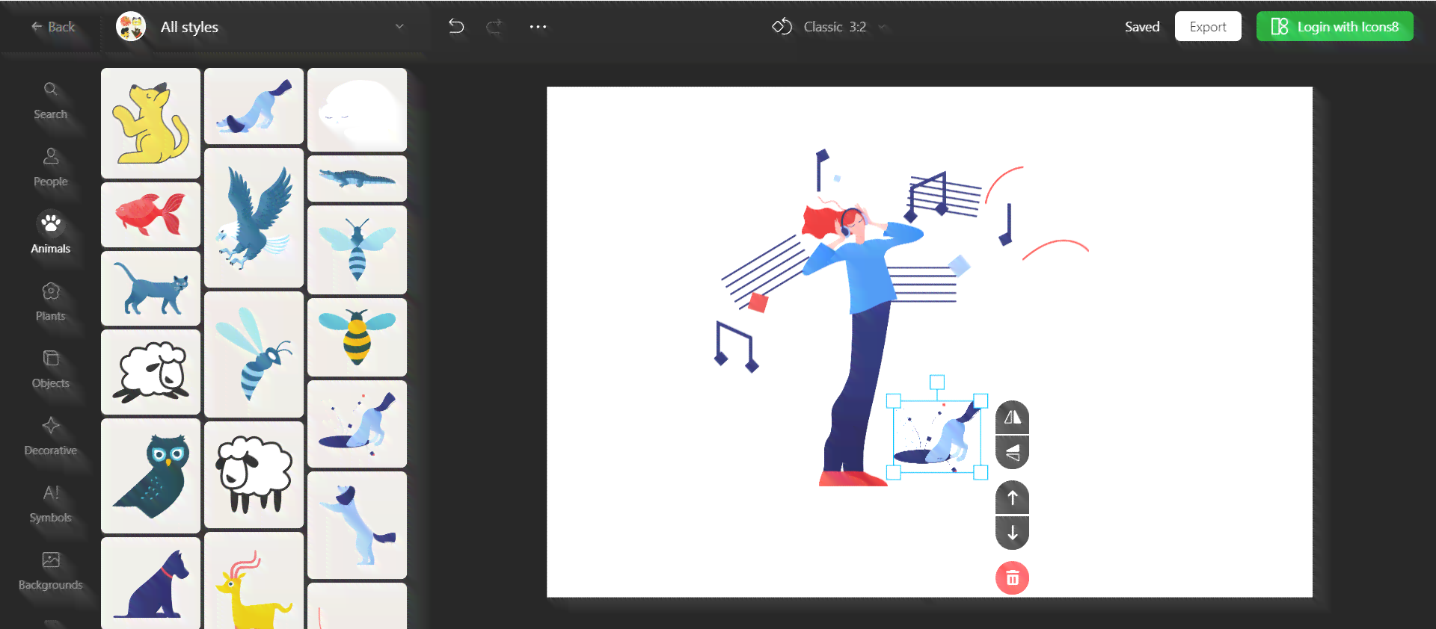The width and height of the screenshot is (1436, 629).
Task: Add the blue crocodile illustration
Action: click(357, 179)
